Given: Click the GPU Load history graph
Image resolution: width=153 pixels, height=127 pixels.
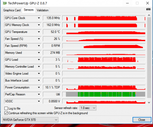Looking at the screenshot, I should (104, 60).
